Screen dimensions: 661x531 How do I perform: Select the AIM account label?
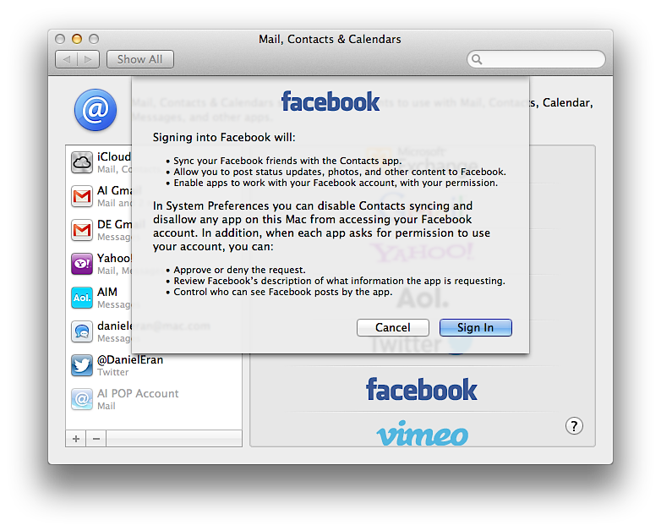tap(107, 292)
